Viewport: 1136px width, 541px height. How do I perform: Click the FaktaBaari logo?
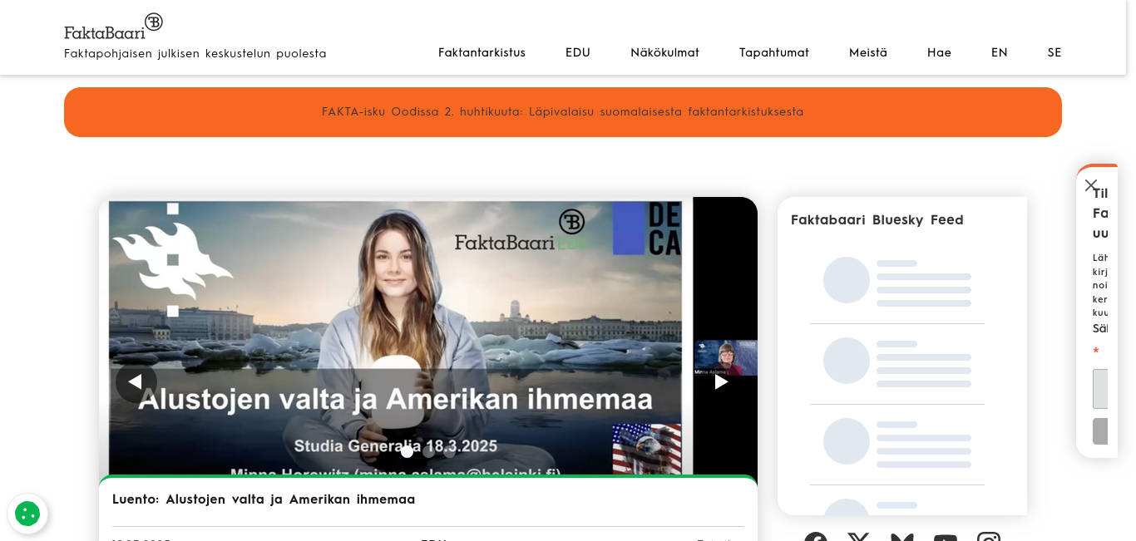(x=114, y=27)
